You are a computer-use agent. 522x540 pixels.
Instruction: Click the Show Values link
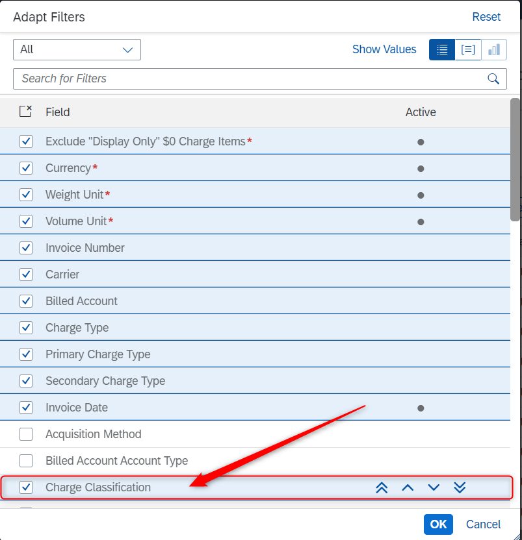pos(384,49)
